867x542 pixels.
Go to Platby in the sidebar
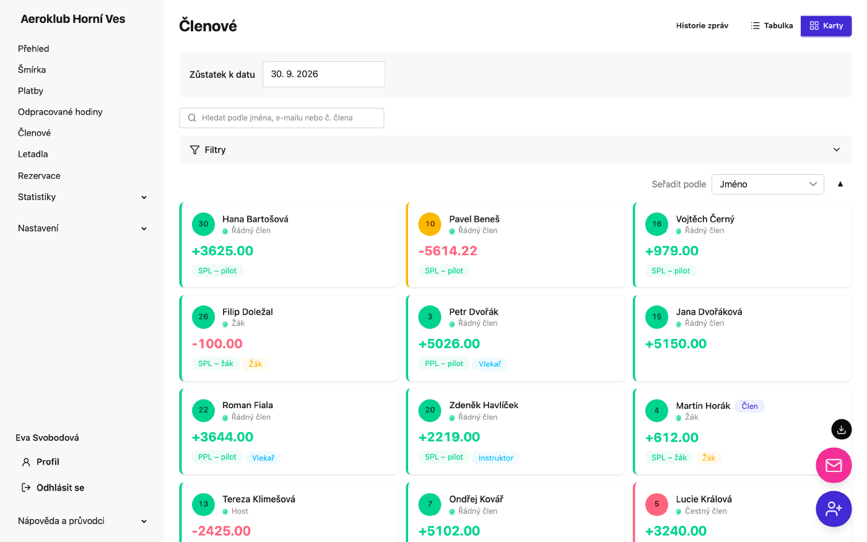tap(30, 91)
